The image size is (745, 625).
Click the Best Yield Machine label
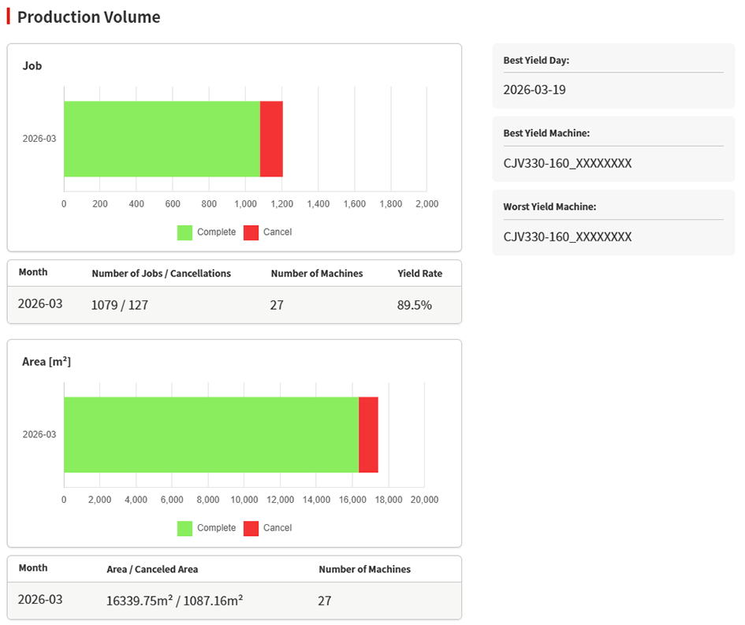coord(546,133)
